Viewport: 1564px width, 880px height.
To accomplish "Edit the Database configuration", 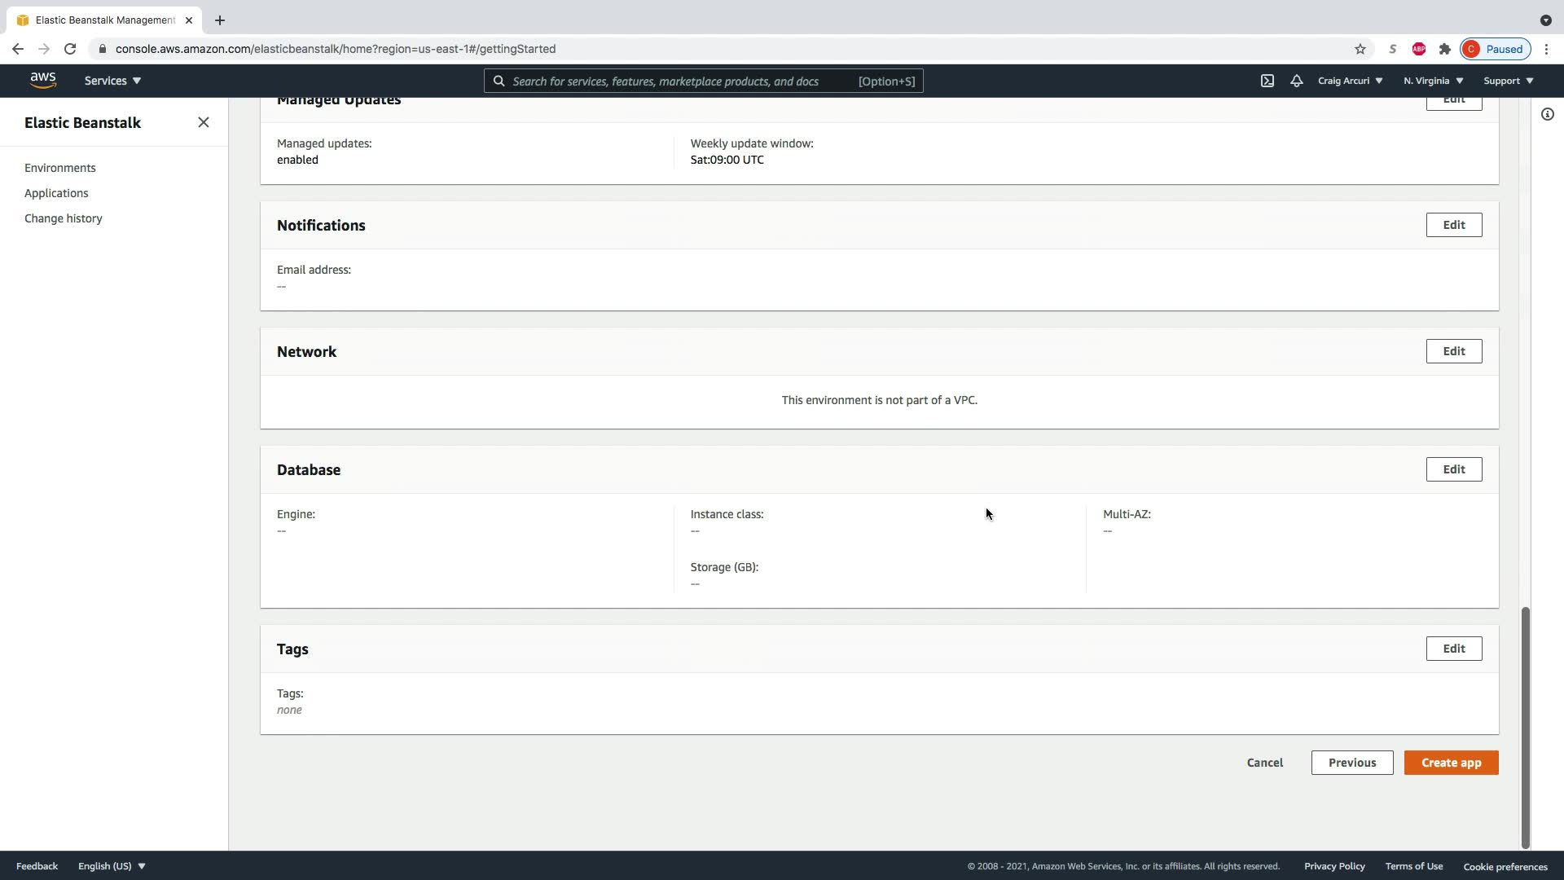I will point(1453,469).
